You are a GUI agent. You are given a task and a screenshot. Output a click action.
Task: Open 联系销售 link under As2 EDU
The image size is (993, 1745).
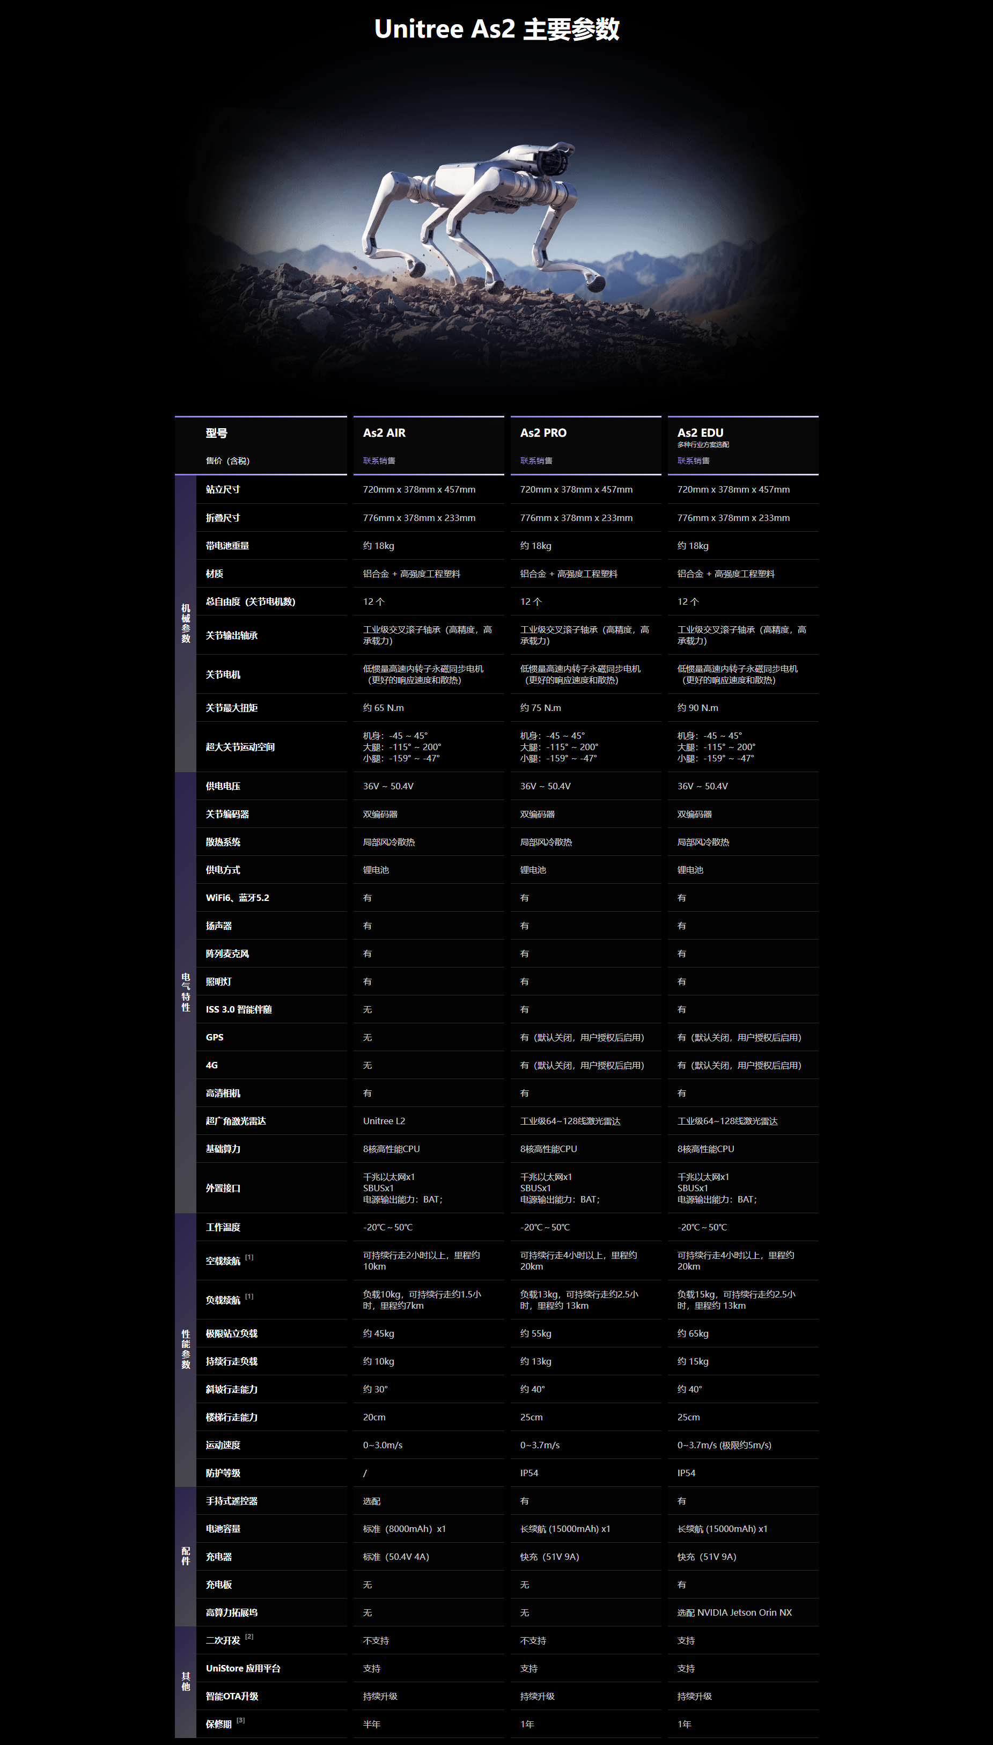pos(693,460)
